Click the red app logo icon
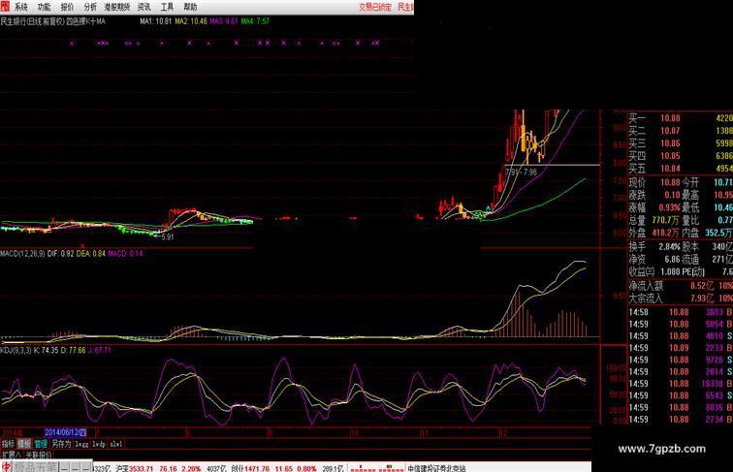This screenshot has height=472, width=733. pos(5,6)
